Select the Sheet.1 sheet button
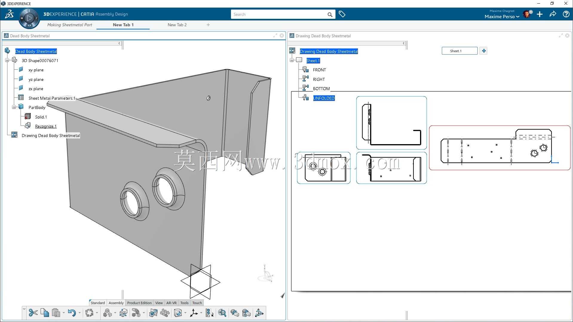Screen dimensions: 573x322 pos(459,51)
